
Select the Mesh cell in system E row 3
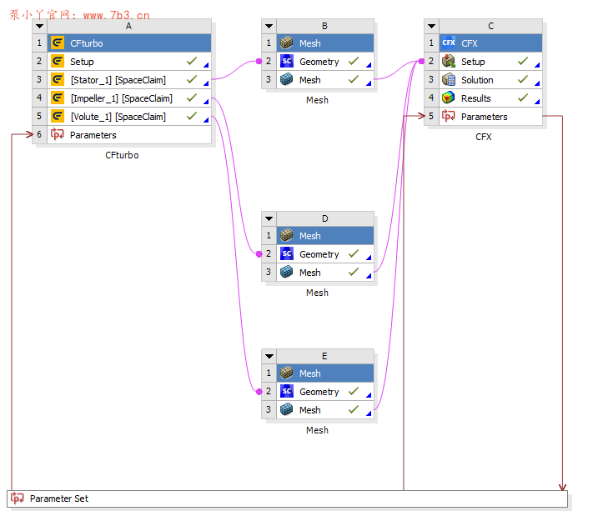(x=325, y=410)
